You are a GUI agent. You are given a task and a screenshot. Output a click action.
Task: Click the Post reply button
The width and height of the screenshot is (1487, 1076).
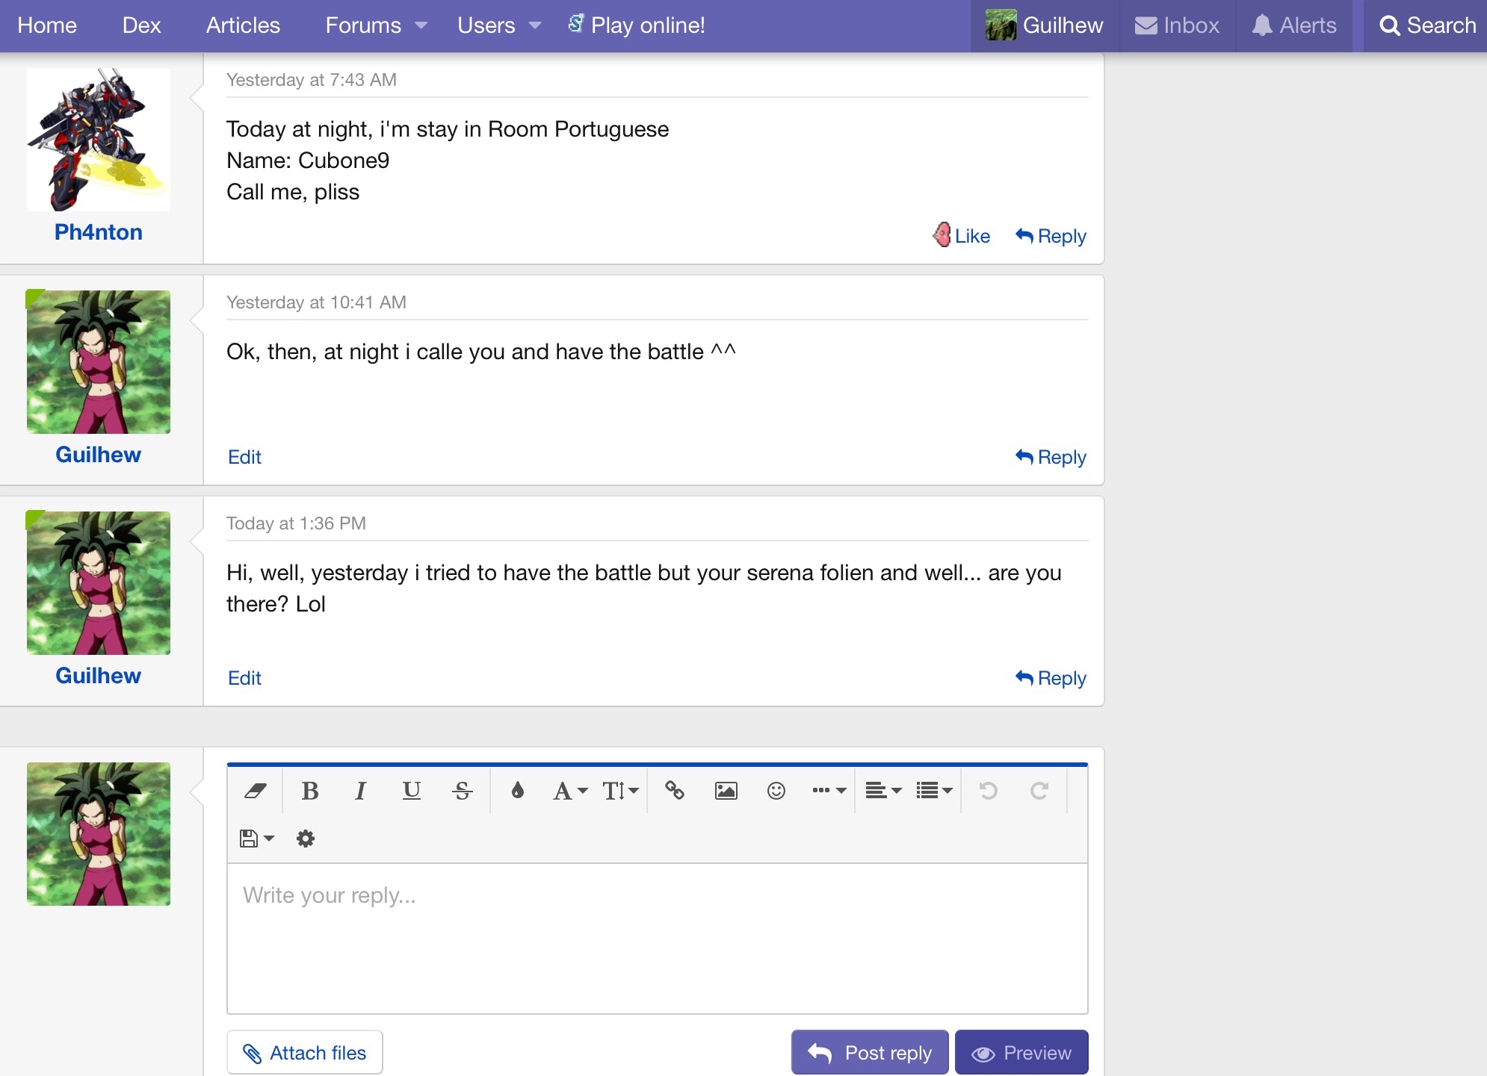coord(870,1053)
